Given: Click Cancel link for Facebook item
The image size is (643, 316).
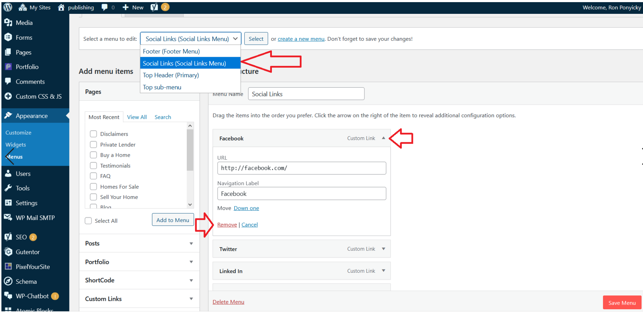Looking at the screenshot, I should tap(250, 224).
